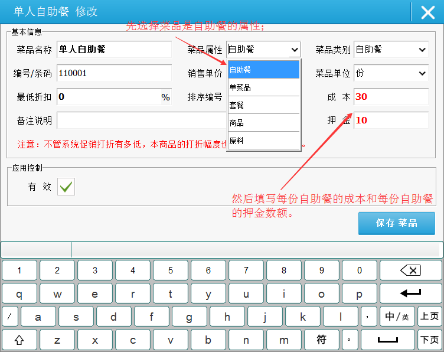This screenshot has height=352, width=444.
Task: Select 单菜品 from the dropdown list
Action: pyautogui.click(x=263, y=87)
